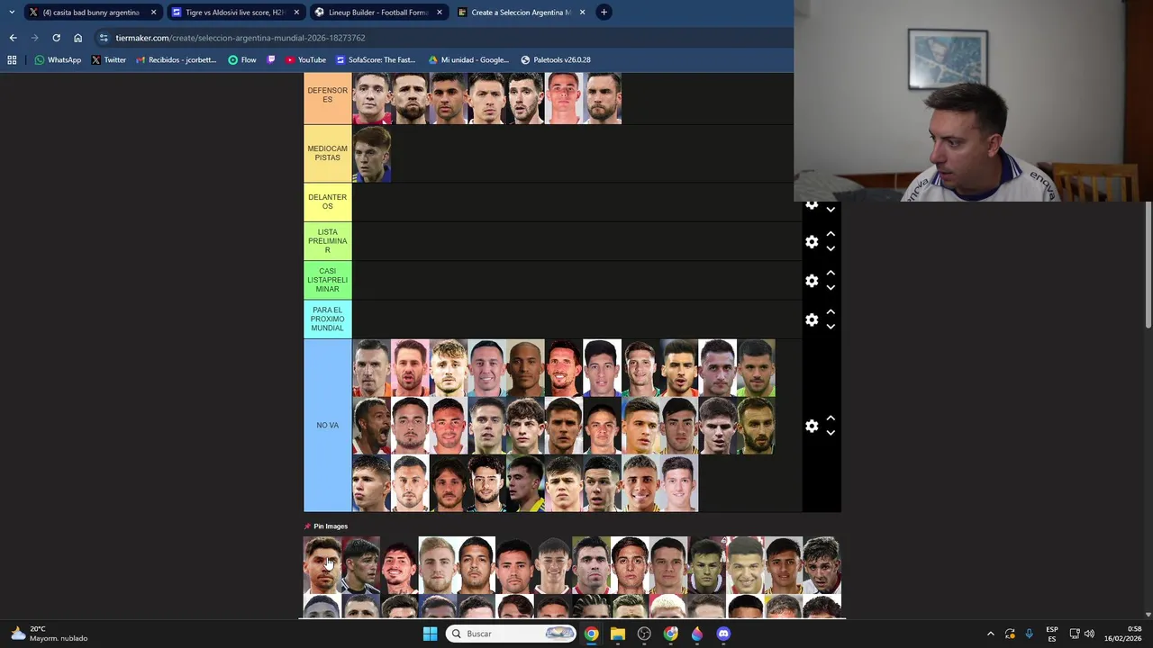Move NO VA row up with arrow
1153x648 pixels.
831,418
